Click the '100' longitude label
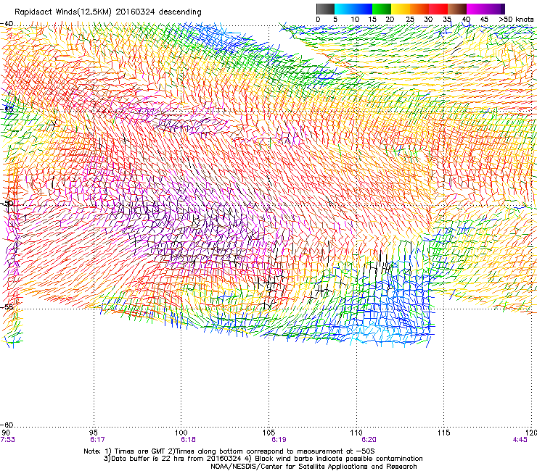This screenshot has height=471, width=537. [181, 433]
